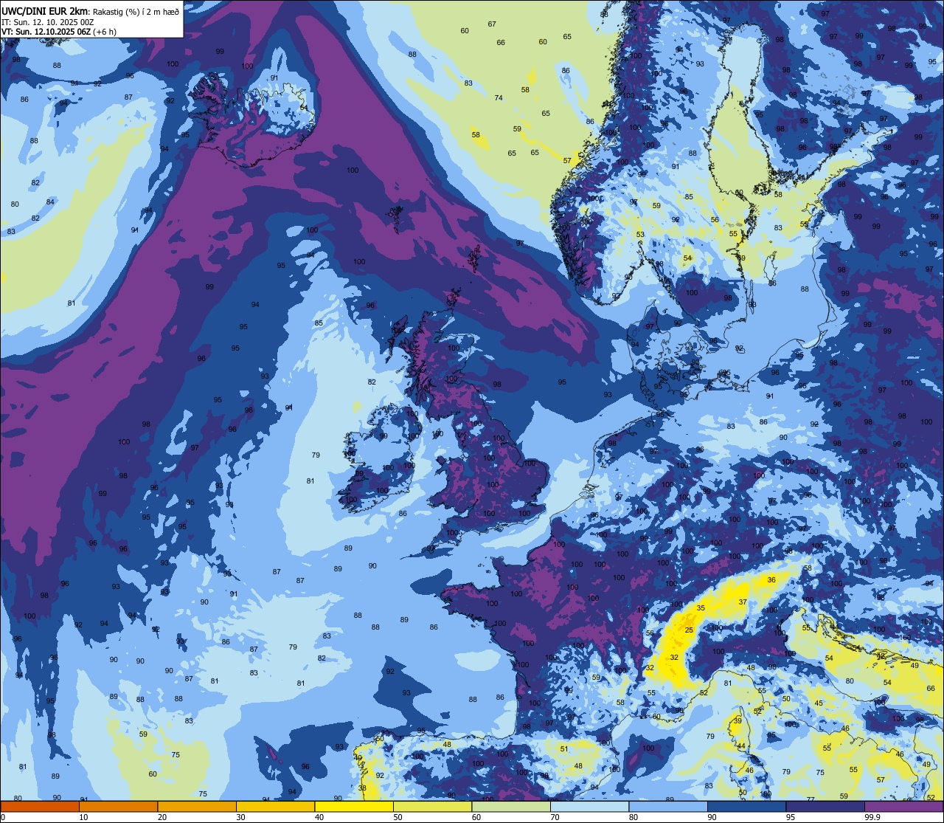Click the "74" humidity value on the map
The image size is (944, 823).
(x=499, y=98)
